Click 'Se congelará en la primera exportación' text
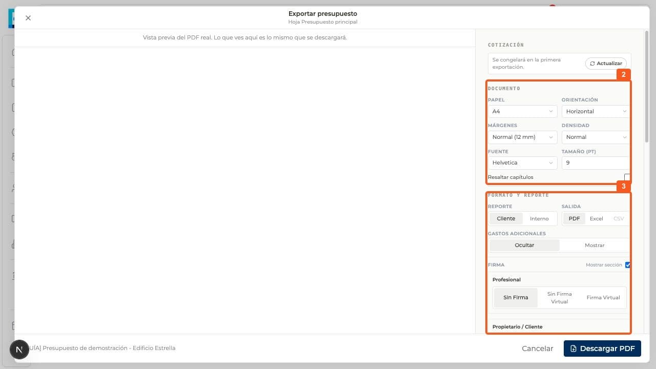This screenshot has height=369, width=656. point(526,64)
